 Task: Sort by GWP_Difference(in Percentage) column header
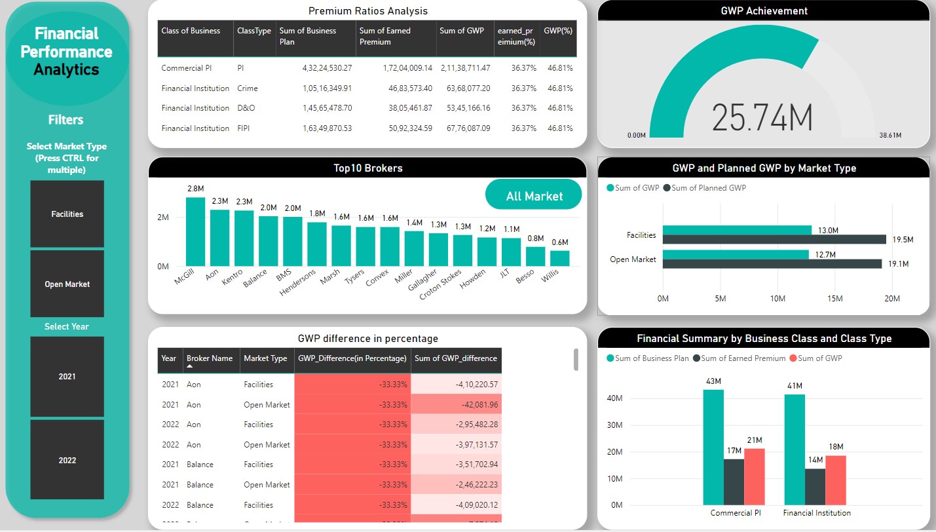click(x=352, y=358)
